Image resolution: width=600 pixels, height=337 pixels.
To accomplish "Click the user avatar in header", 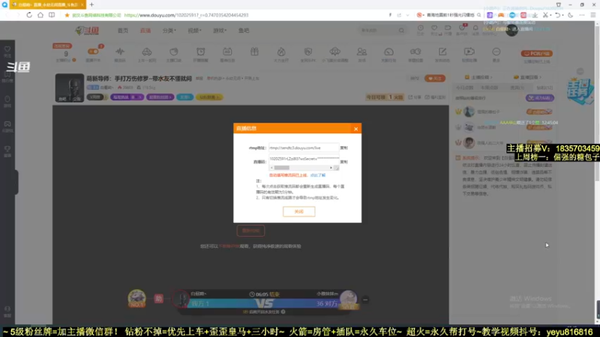I will click(x=511, y=31).
